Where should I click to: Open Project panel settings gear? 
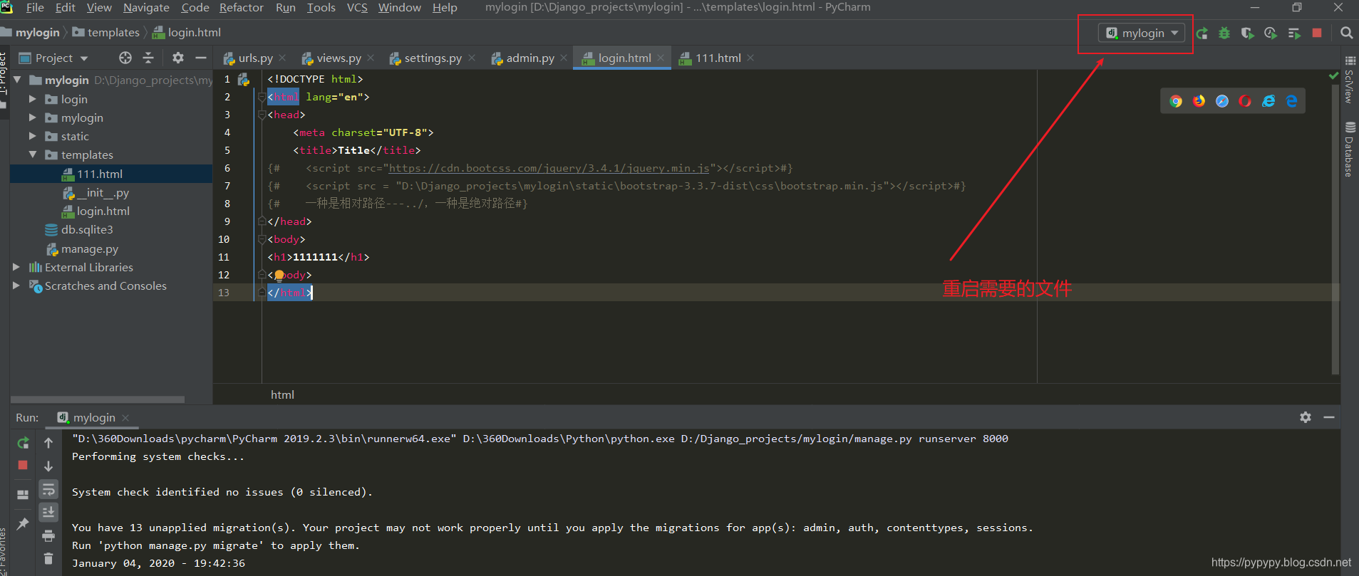coord(178,58)
